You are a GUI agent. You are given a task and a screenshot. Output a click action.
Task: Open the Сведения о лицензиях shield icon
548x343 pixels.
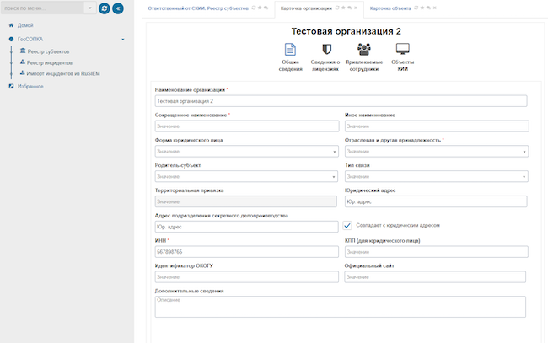point(326,49)
